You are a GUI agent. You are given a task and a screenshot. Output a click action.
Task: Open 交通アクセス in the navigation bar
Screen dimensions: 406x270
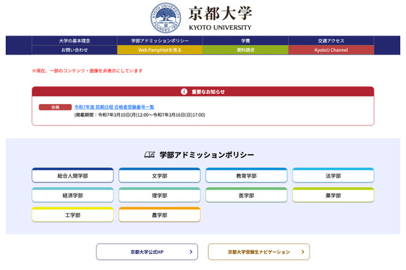331,41
